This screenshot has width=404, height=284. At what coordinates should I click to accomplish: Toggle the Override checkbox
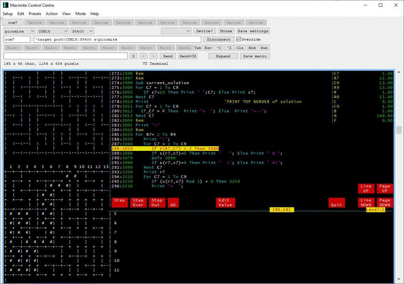coord(239,39)
